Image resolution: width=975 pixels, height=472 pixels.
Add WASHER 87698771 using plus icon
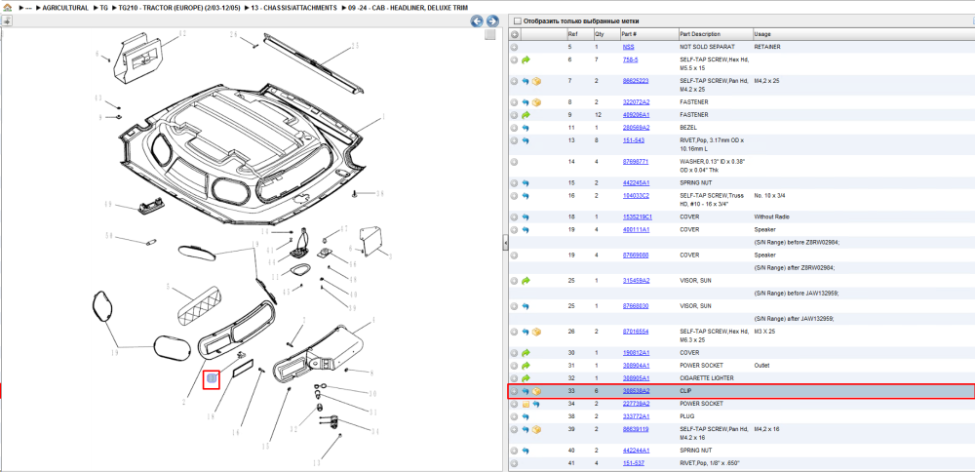514,162
